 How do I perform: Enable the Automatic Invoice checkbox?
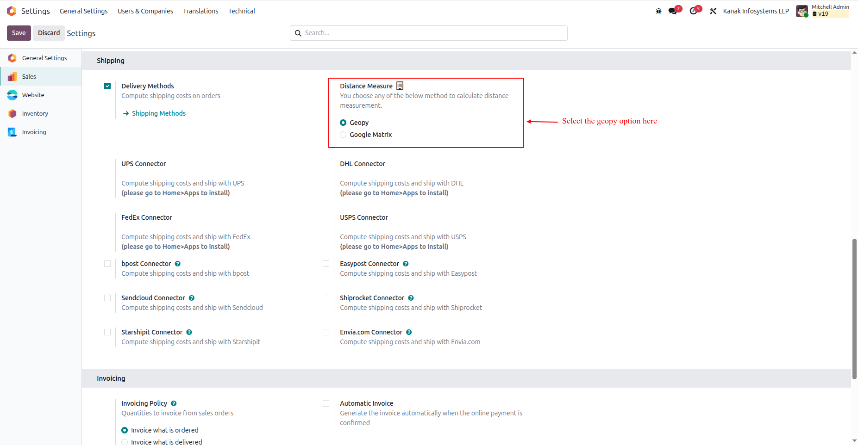(x=326, y=403)
